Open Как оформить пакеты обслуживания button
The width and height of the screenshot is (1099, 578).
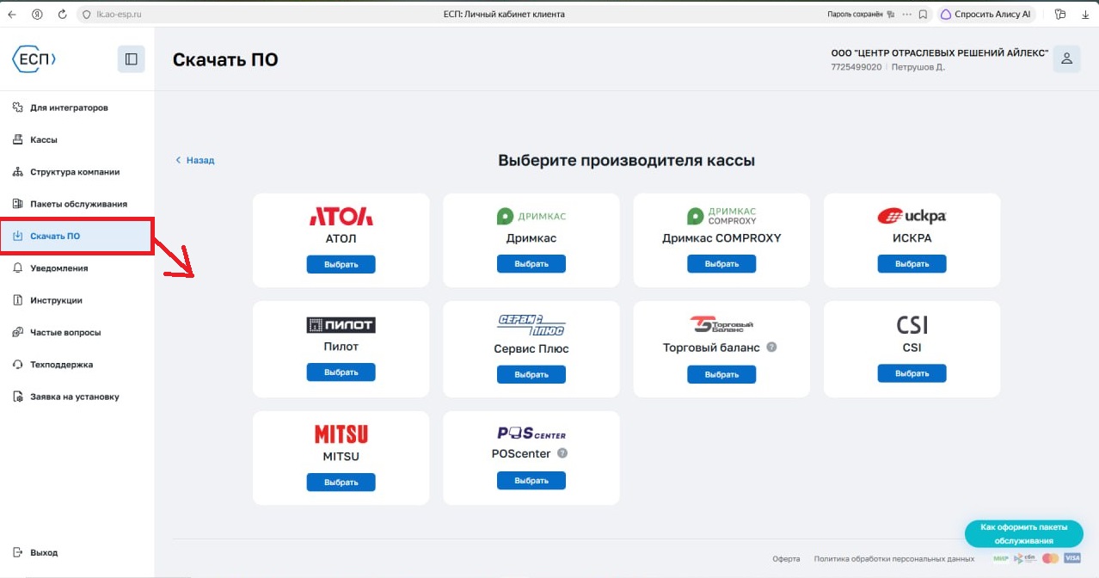1023,533
